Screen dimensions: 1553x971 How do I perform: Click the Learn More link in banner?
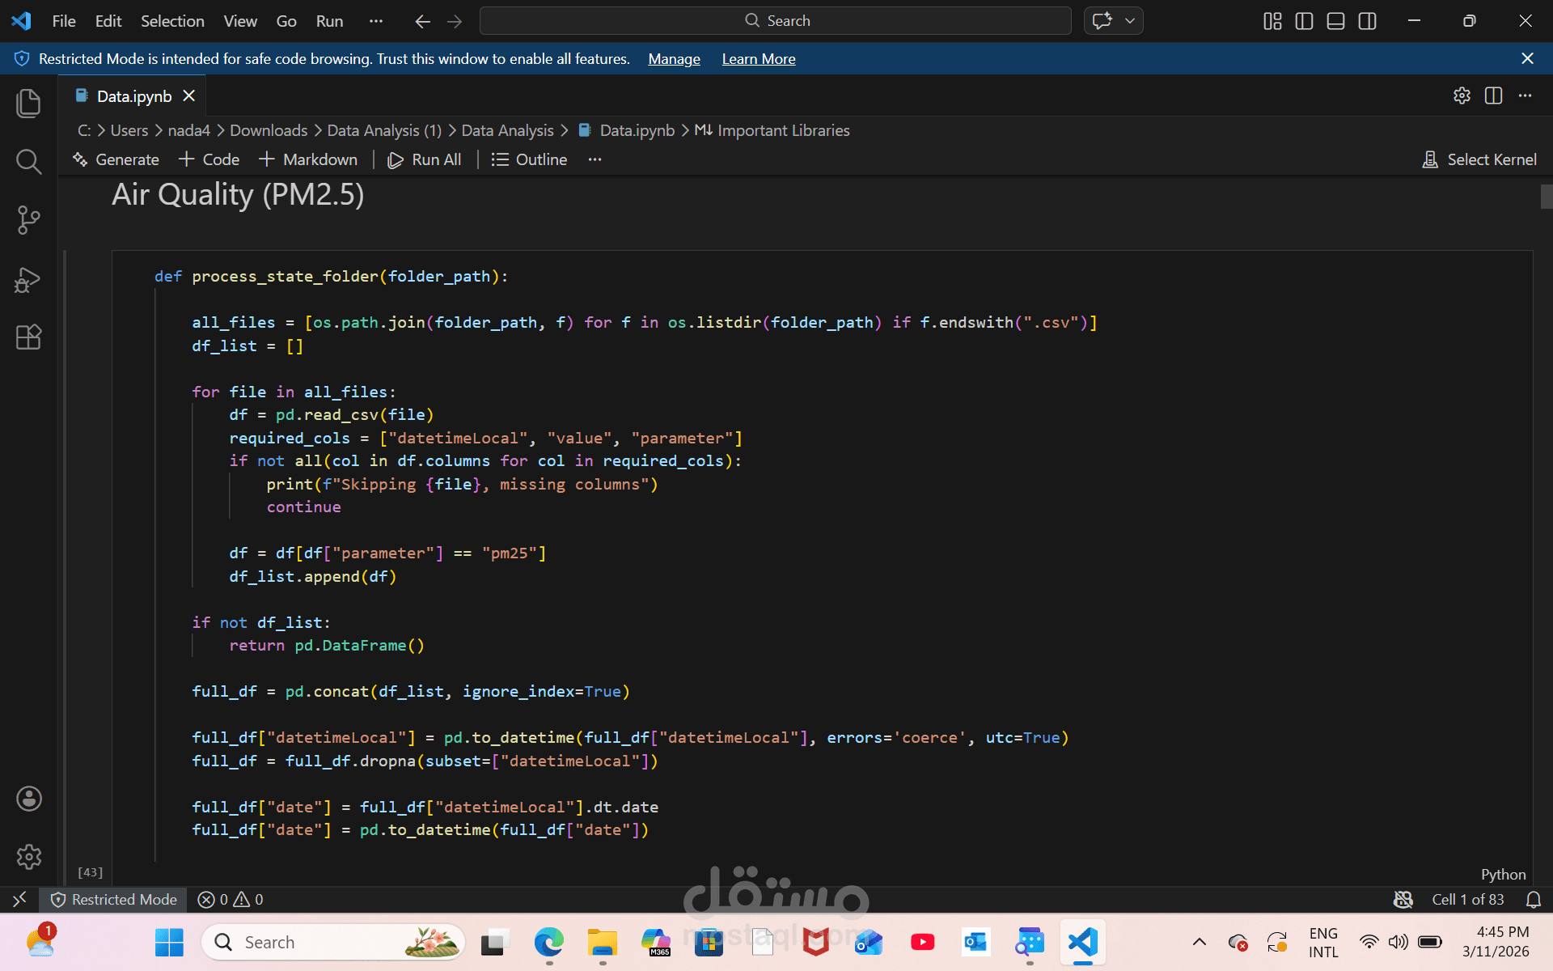pyautogui.click(x=758, y=59)
